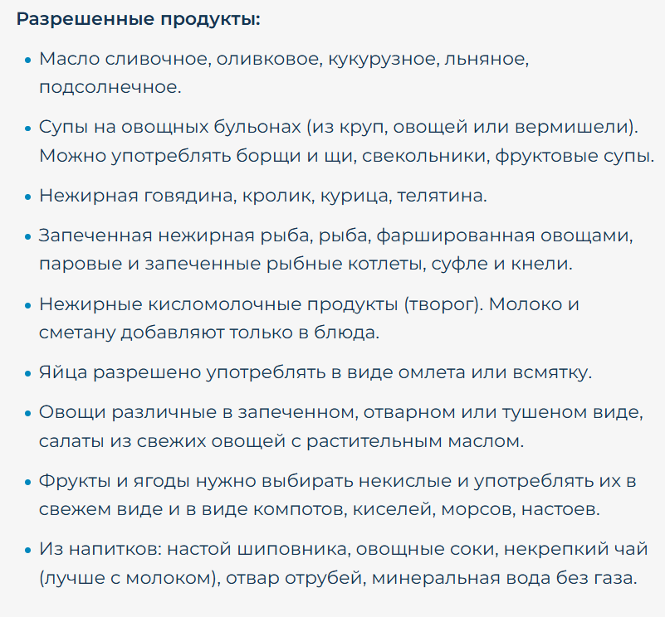
Task: Click the heading "Разрешенные продукты:"
Action: coord(139,19)
